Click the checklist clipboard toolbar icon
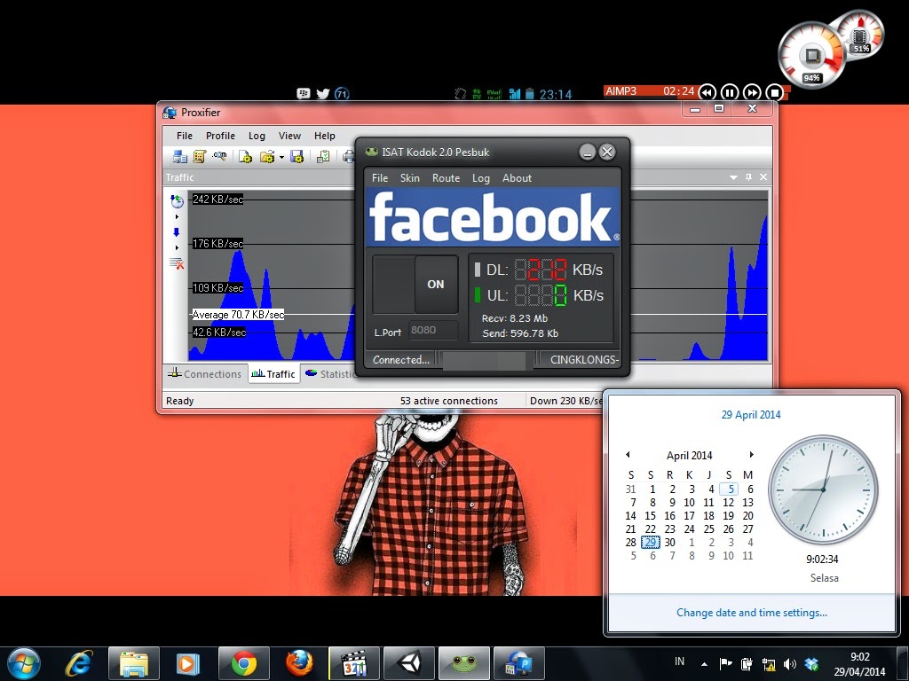 pyautogui.click(x=323, y=156)
